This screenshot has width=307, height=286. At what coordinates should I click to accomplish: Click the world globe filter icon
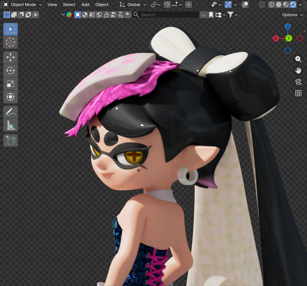[x=99, y=15]
